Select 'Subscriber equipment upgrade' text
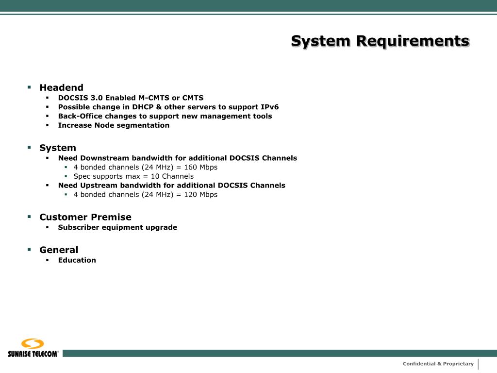The image size is (497, 373). [x=117, y=227]
